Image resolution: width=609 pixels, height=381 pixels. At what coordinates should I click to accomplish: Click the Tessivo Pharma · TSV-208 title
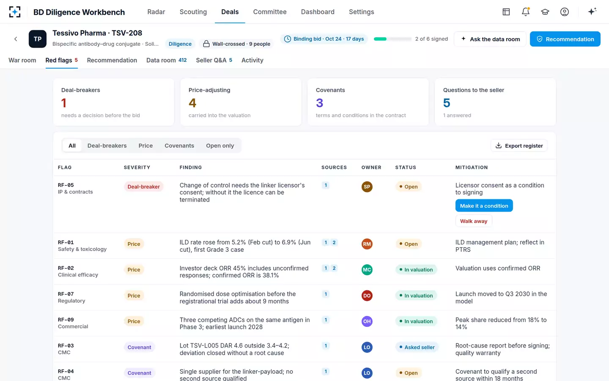click(x=97, y=33)
